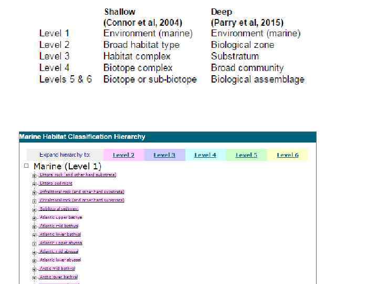Open the Arctic mid bathyal link

(57, 268)
